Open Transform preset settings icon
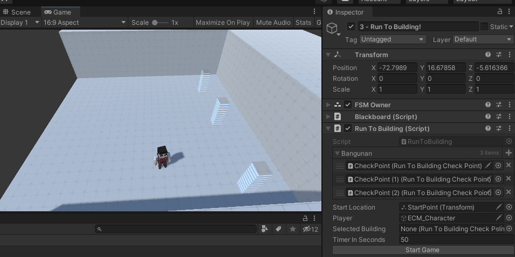The height and width of the screenshot is (257, 515). coord(499,54)
